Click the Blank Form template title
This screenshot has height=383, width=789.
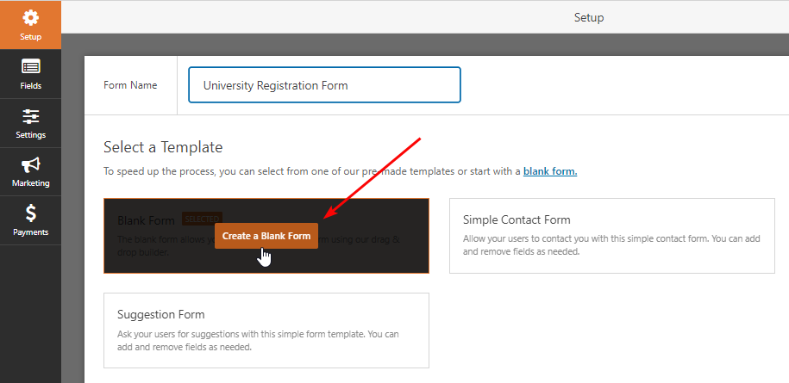coord(146,220)
